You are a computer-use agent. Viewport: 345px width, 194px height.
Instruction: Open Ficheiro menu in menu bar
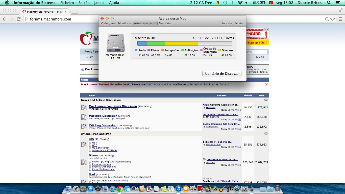pyautogui.click(x=67, y=3)
